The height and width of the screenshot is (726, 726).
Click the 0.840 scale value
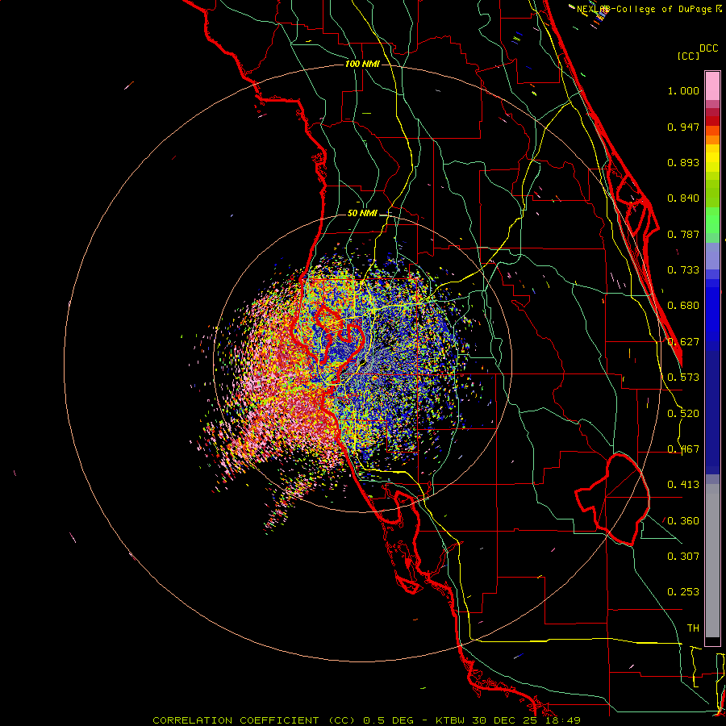tap(683, 198)
